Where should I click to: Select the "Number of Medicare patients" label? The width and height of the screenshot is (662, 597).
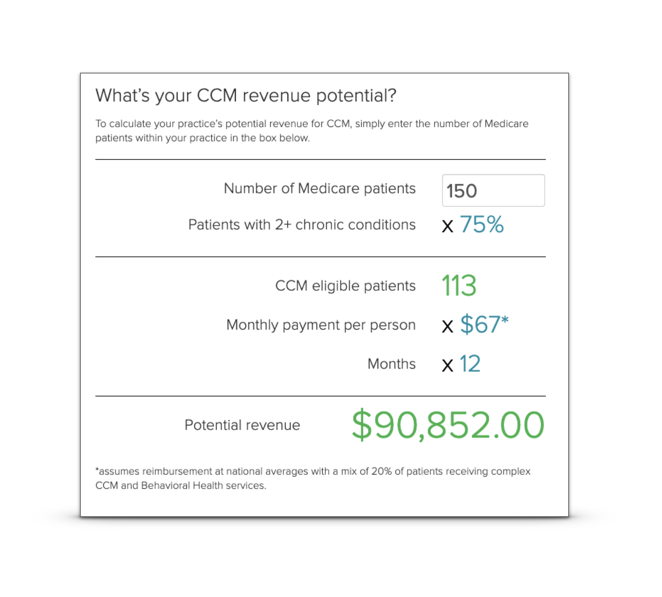(320, 188)
